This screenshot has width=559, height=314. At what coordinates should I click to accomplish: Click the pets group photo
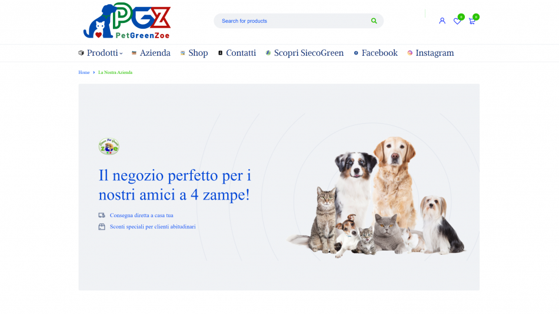376,197
